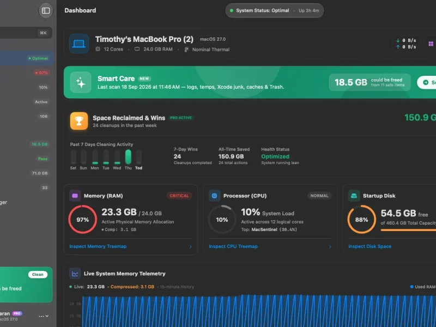Click the purple grid icon top right
This screenshot has height=327, width=436.
point(431,44)
